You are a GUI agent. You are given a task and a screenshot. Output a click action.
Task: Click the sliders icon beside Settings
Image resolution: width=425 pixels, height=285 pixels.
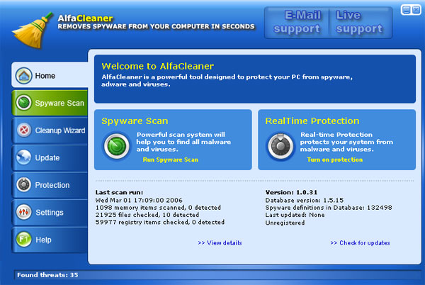pyautogui.click(x=23, y=212)
